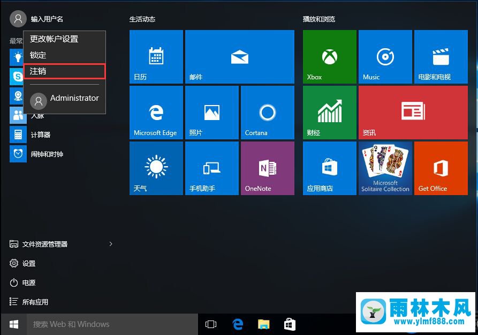Click the 搜索 Web 和 Windows search box

pyautogui.click(x=112, y=324)
